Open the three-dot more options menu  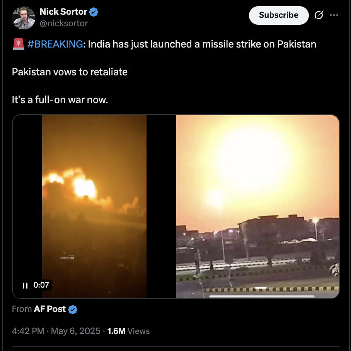click(x=334, y=15)
